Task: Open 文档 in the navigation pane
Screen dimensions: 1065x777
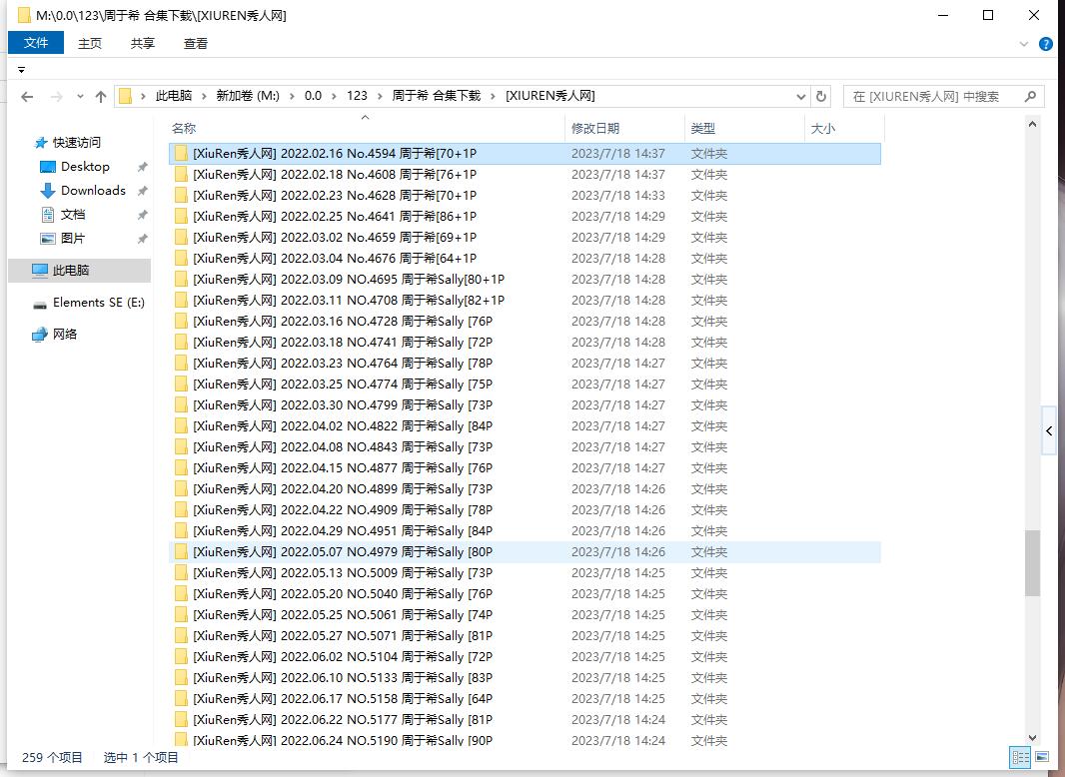Action: [x=73, y=215]
